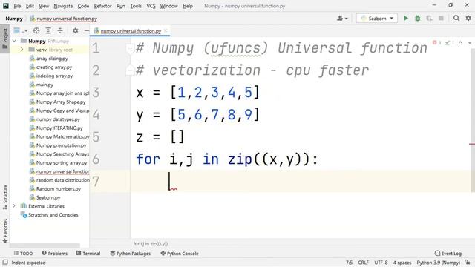
Task: Click the Collapse All icon in Project panel
Action: (x=60, y=30)
